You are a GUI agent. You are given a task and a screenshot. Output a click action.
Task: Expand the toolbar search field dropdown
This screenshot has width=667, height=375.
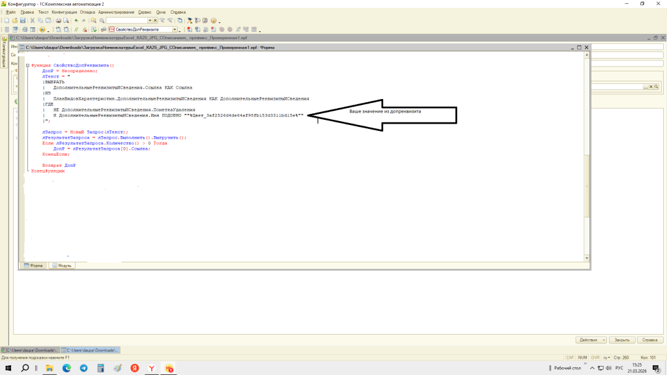(150, 20)
